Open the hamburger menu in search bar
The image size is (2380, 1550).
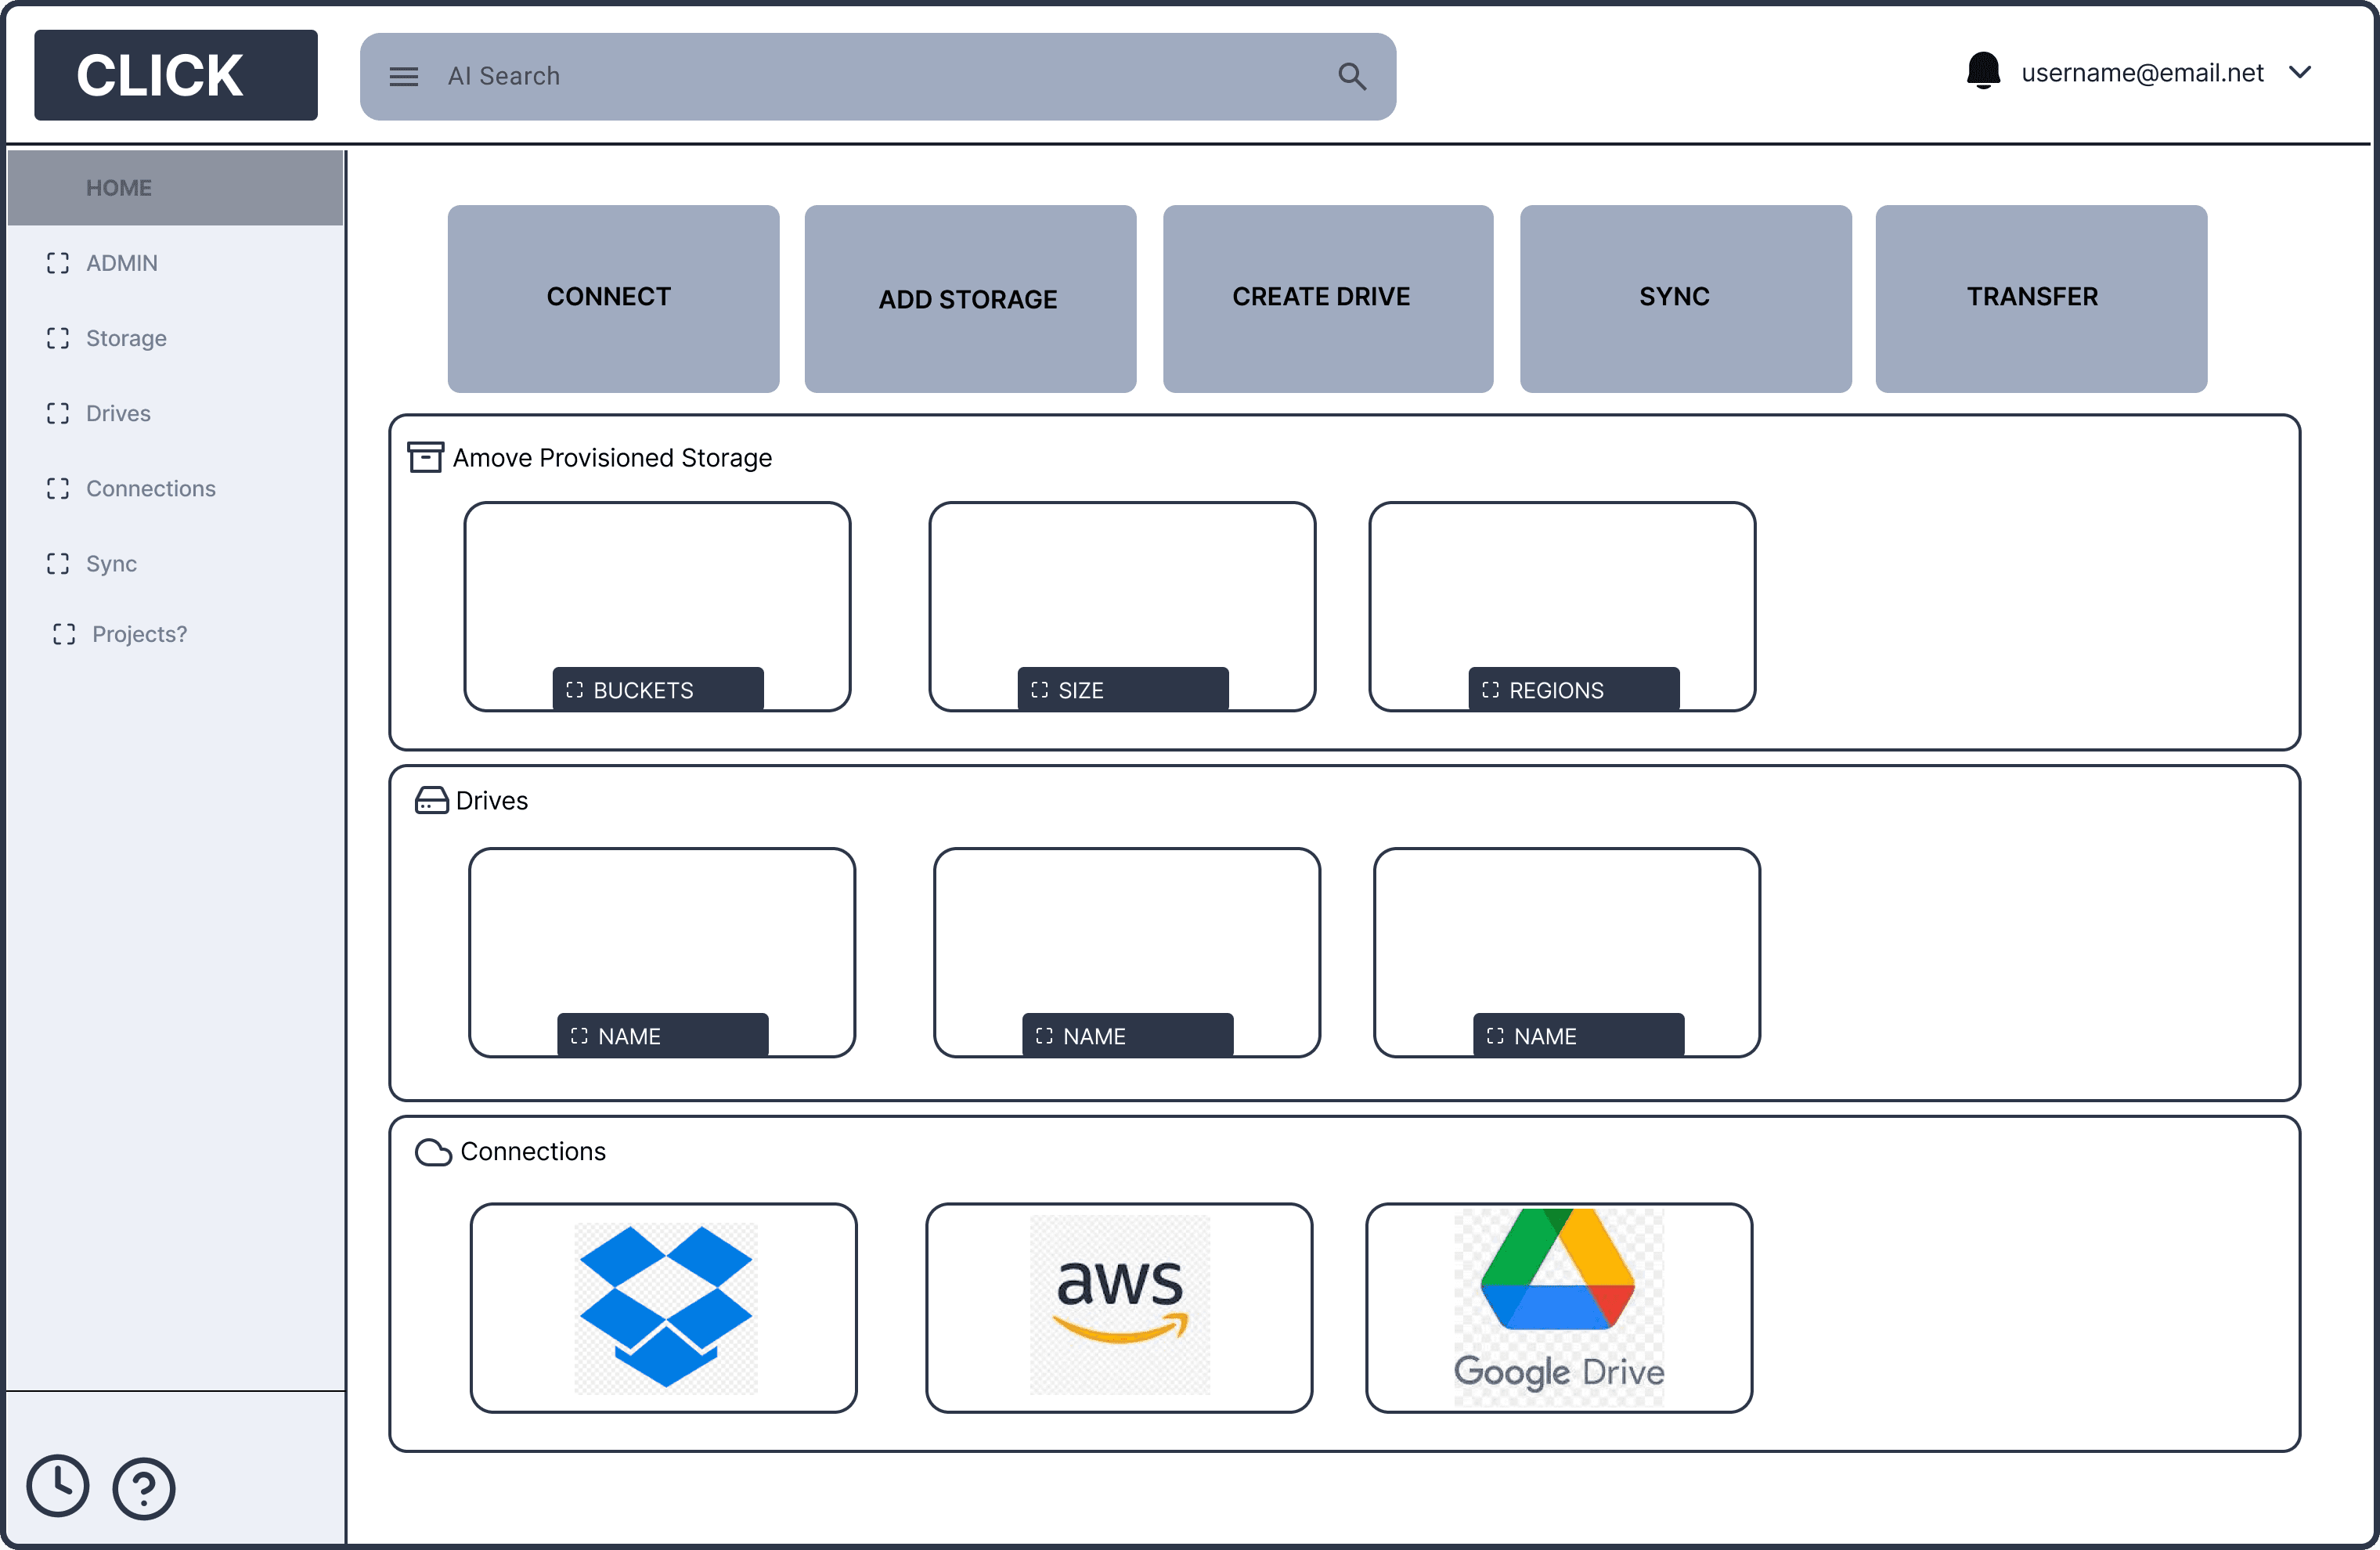pyautogui.click(x=403, y=77)
